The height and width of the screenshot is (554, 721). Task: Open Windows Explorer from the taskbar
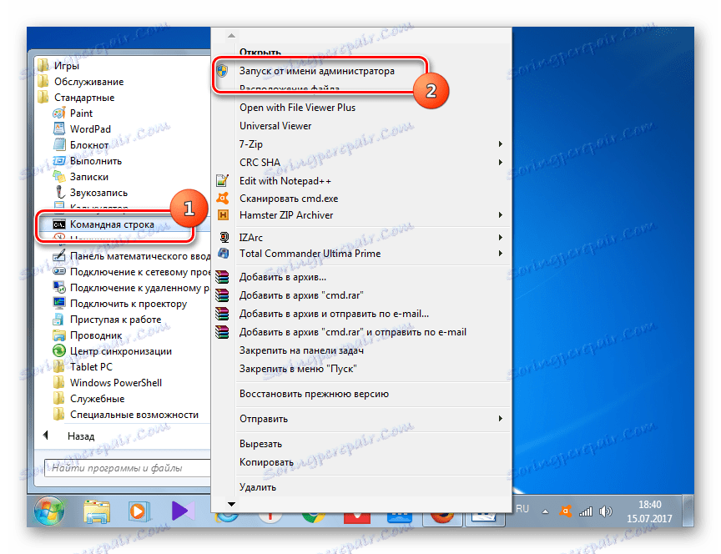(97, 511)
